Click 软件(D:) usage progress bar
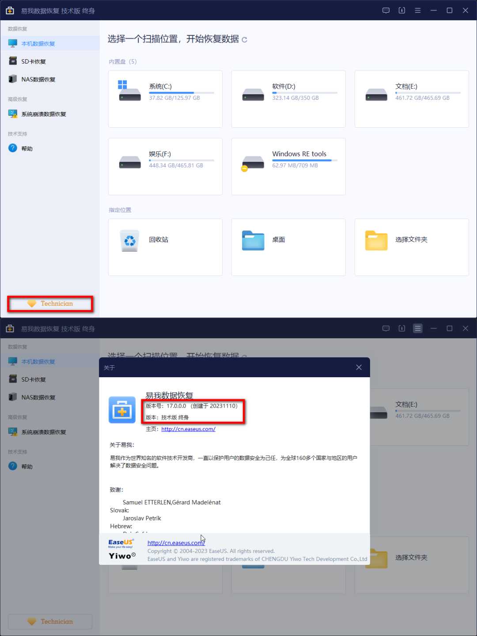477x636 pixels. click(x=305, y=93)
